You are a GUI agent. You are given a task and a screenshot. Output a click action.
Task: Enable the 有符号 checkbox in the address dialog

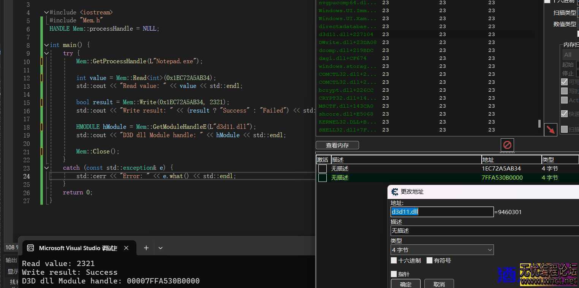(x=430, y=260)
